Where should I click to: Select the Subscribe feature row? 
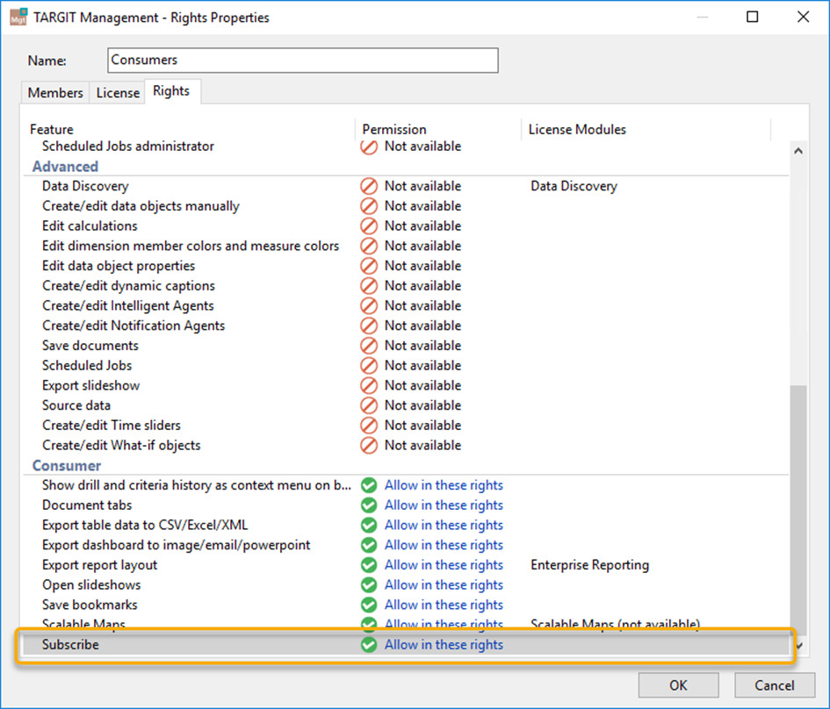(x=406, y=645)
